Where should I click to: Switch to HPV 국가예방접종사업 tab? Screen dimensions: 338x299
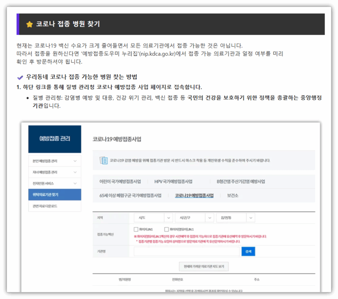tap(173, 181)
